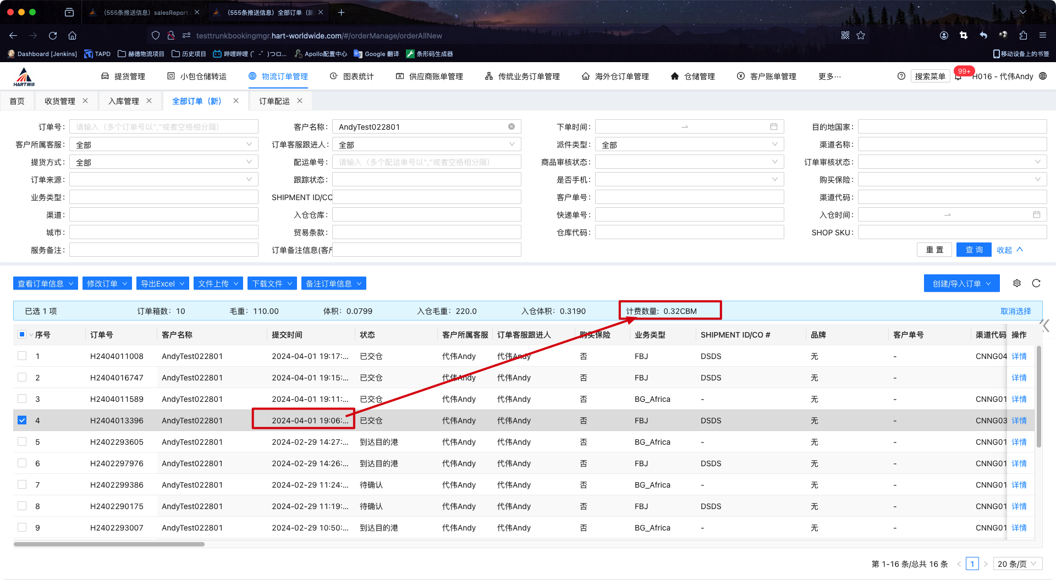
Task: Open the 20 条/页 page size selector
Action: [x=1017, y=564]
